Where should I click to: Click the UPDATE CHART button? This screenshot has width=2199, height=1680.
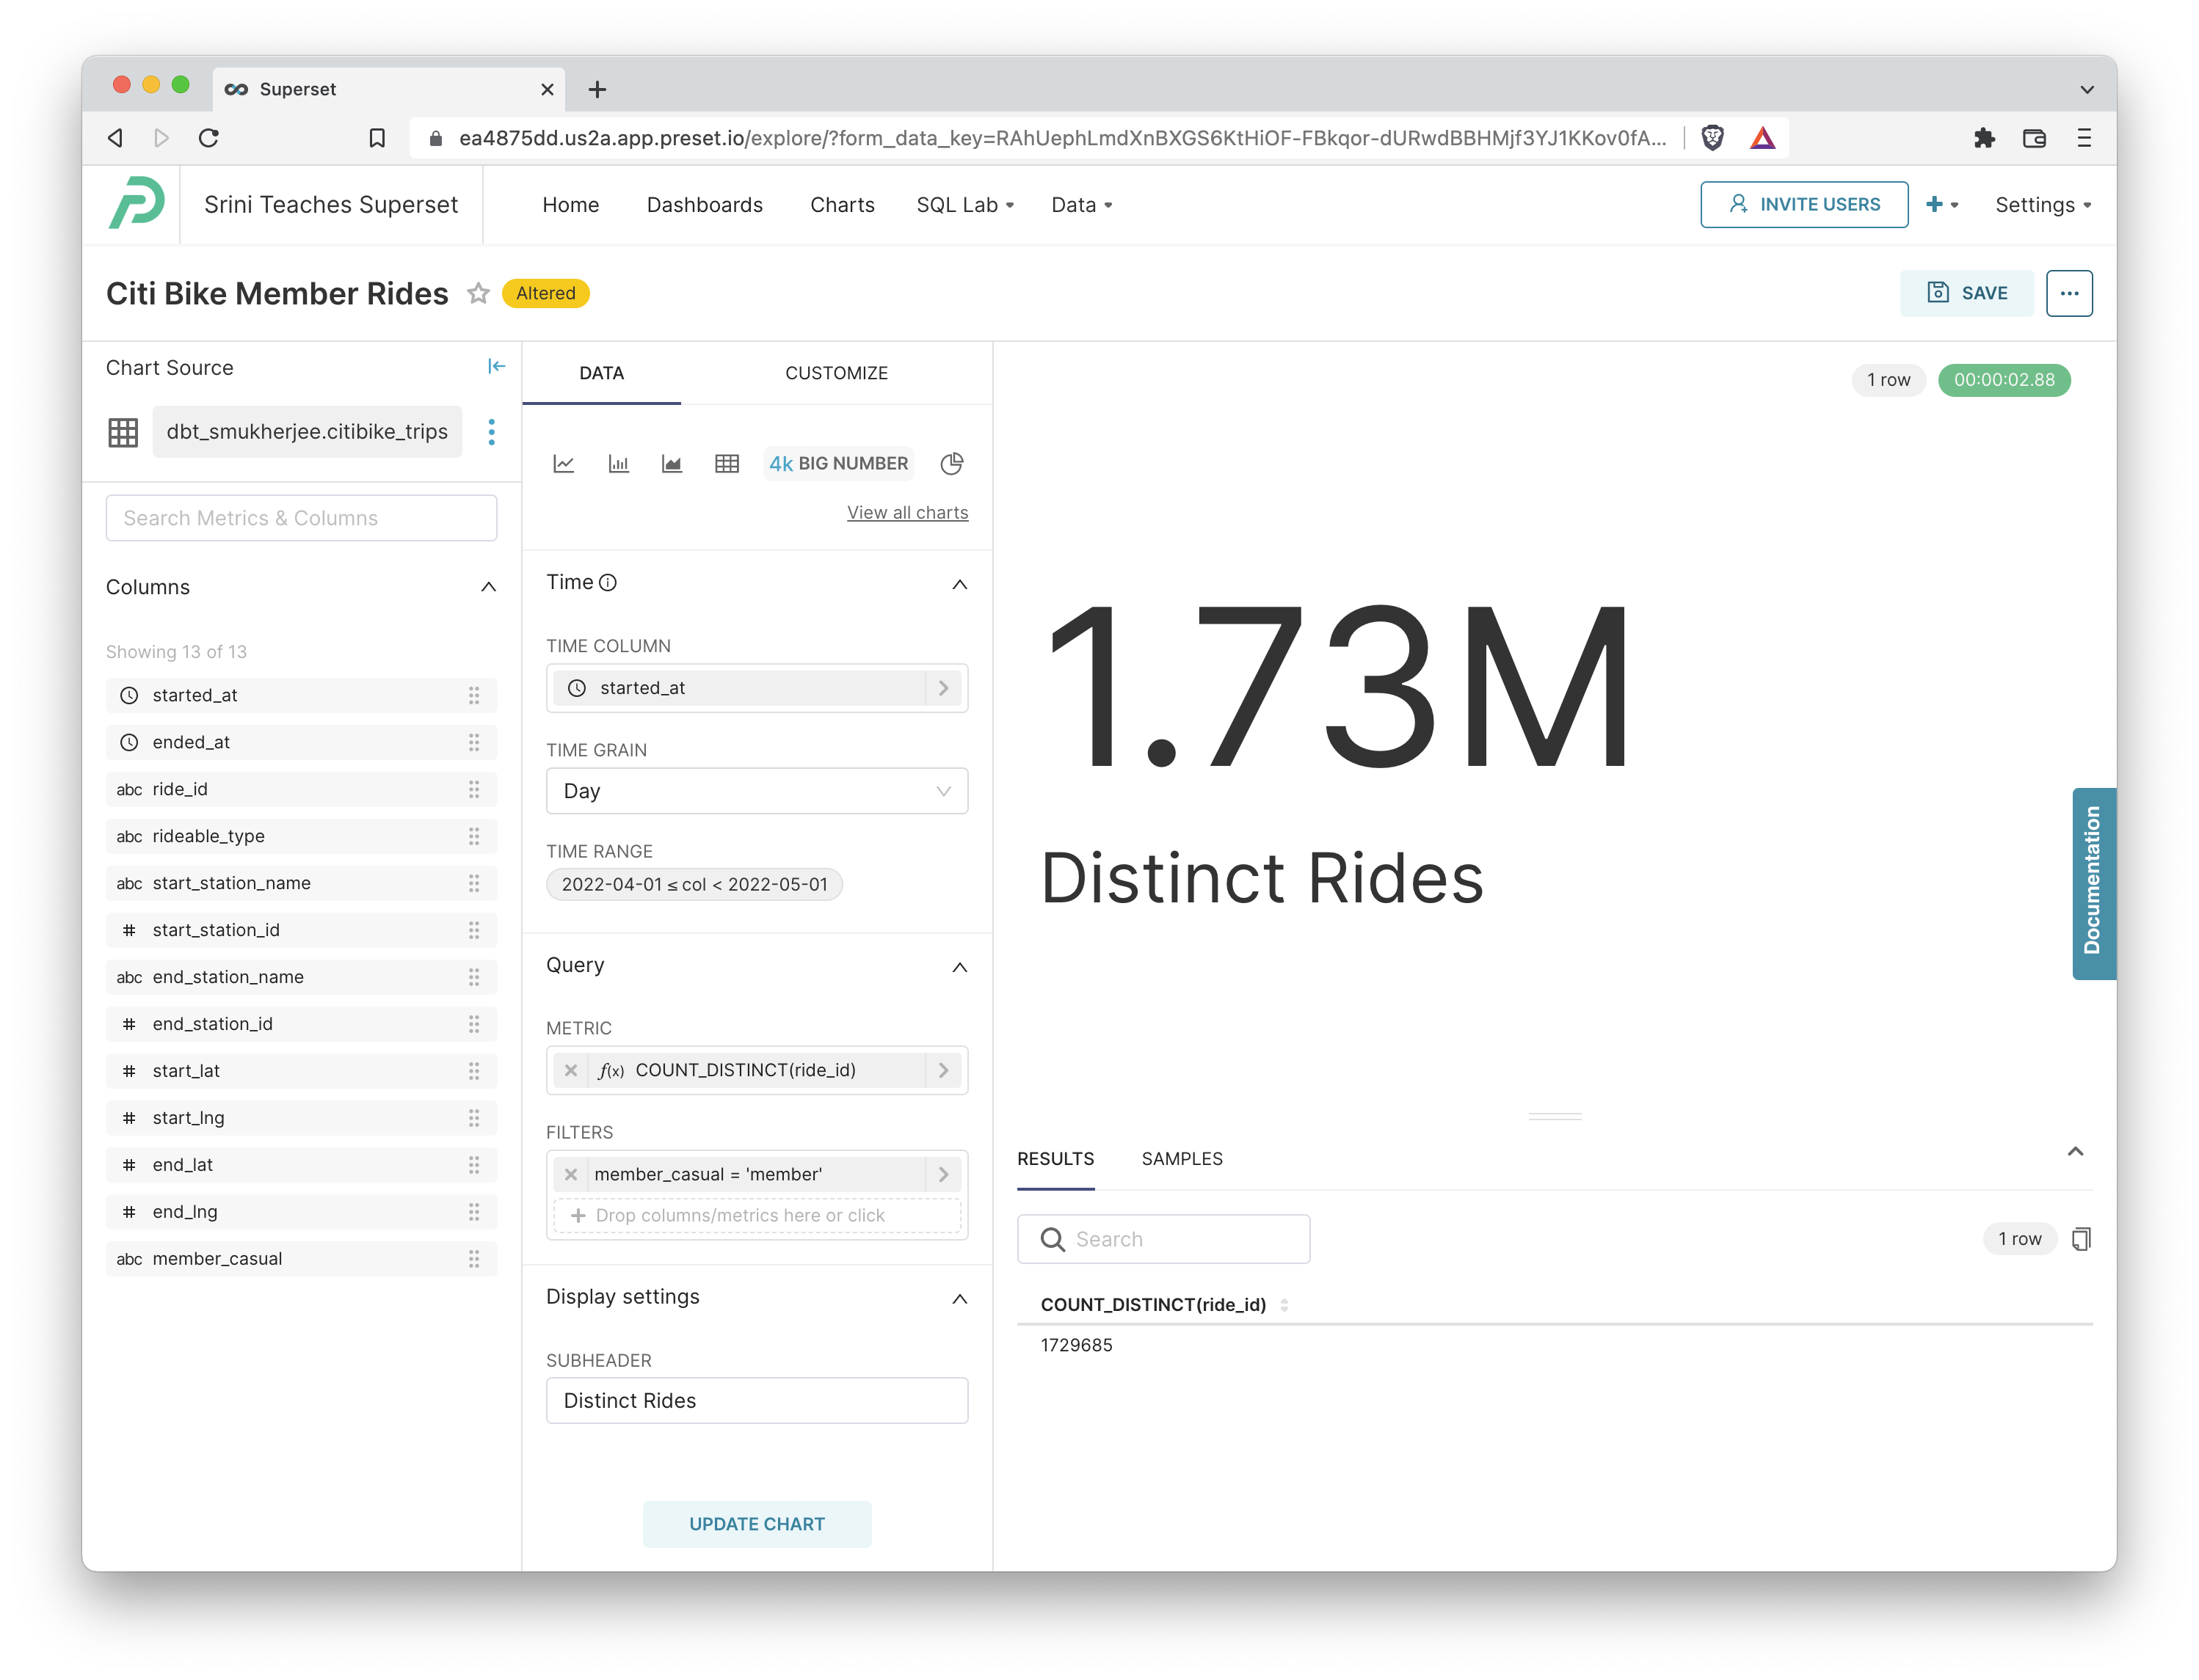(755, 1523)
